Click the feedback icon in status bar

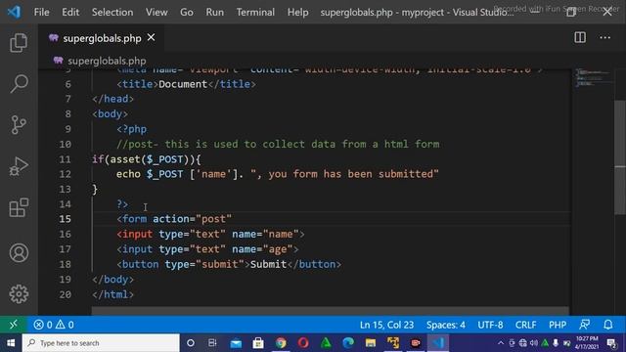point(585,325)
